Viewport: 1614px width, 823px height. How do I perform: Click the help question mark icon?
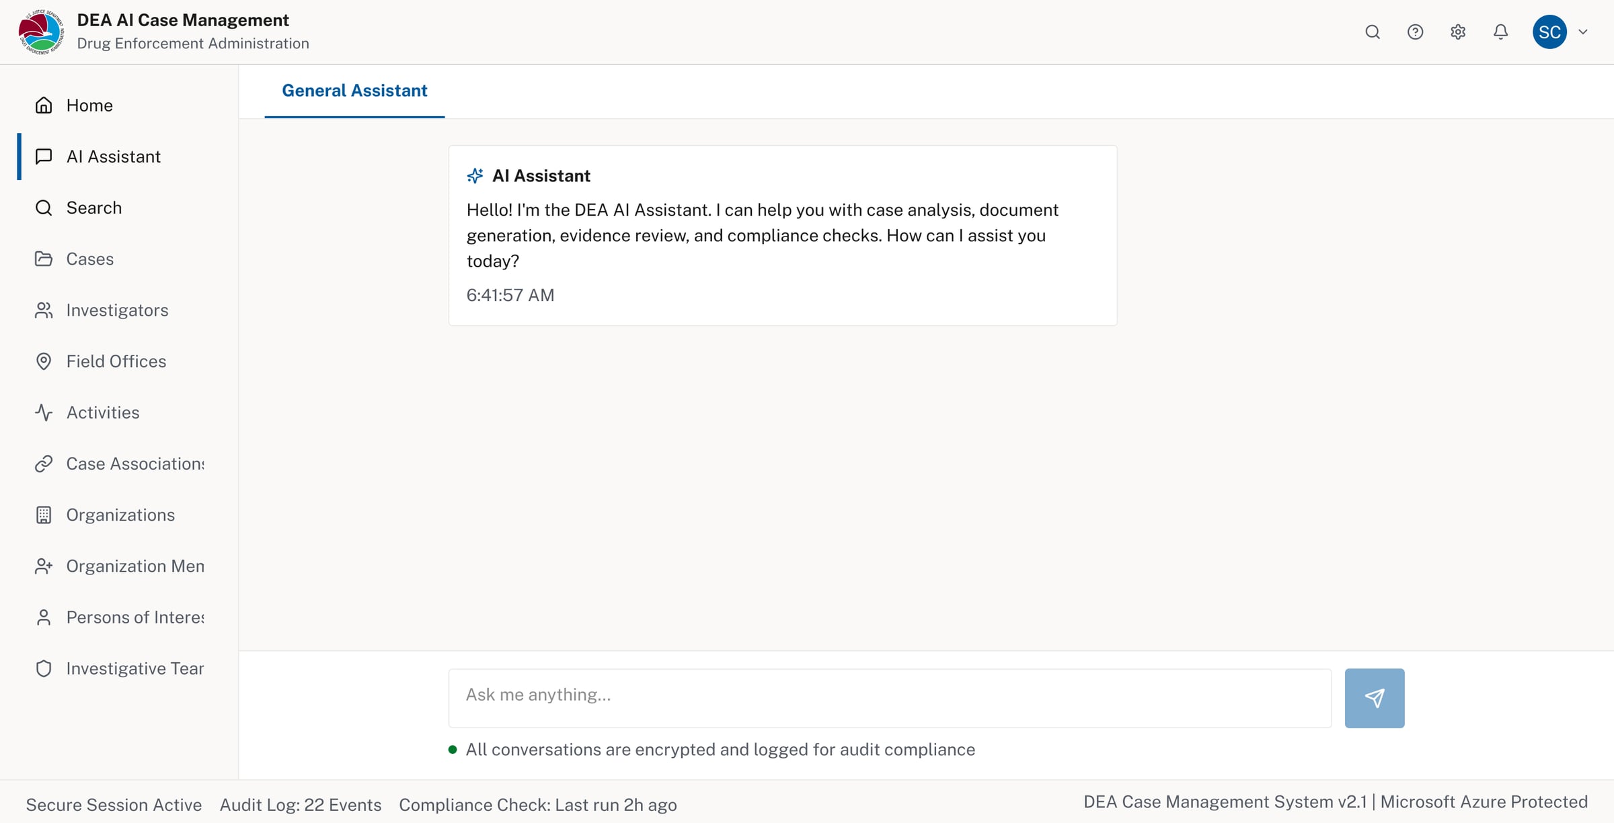[1416, 32]
